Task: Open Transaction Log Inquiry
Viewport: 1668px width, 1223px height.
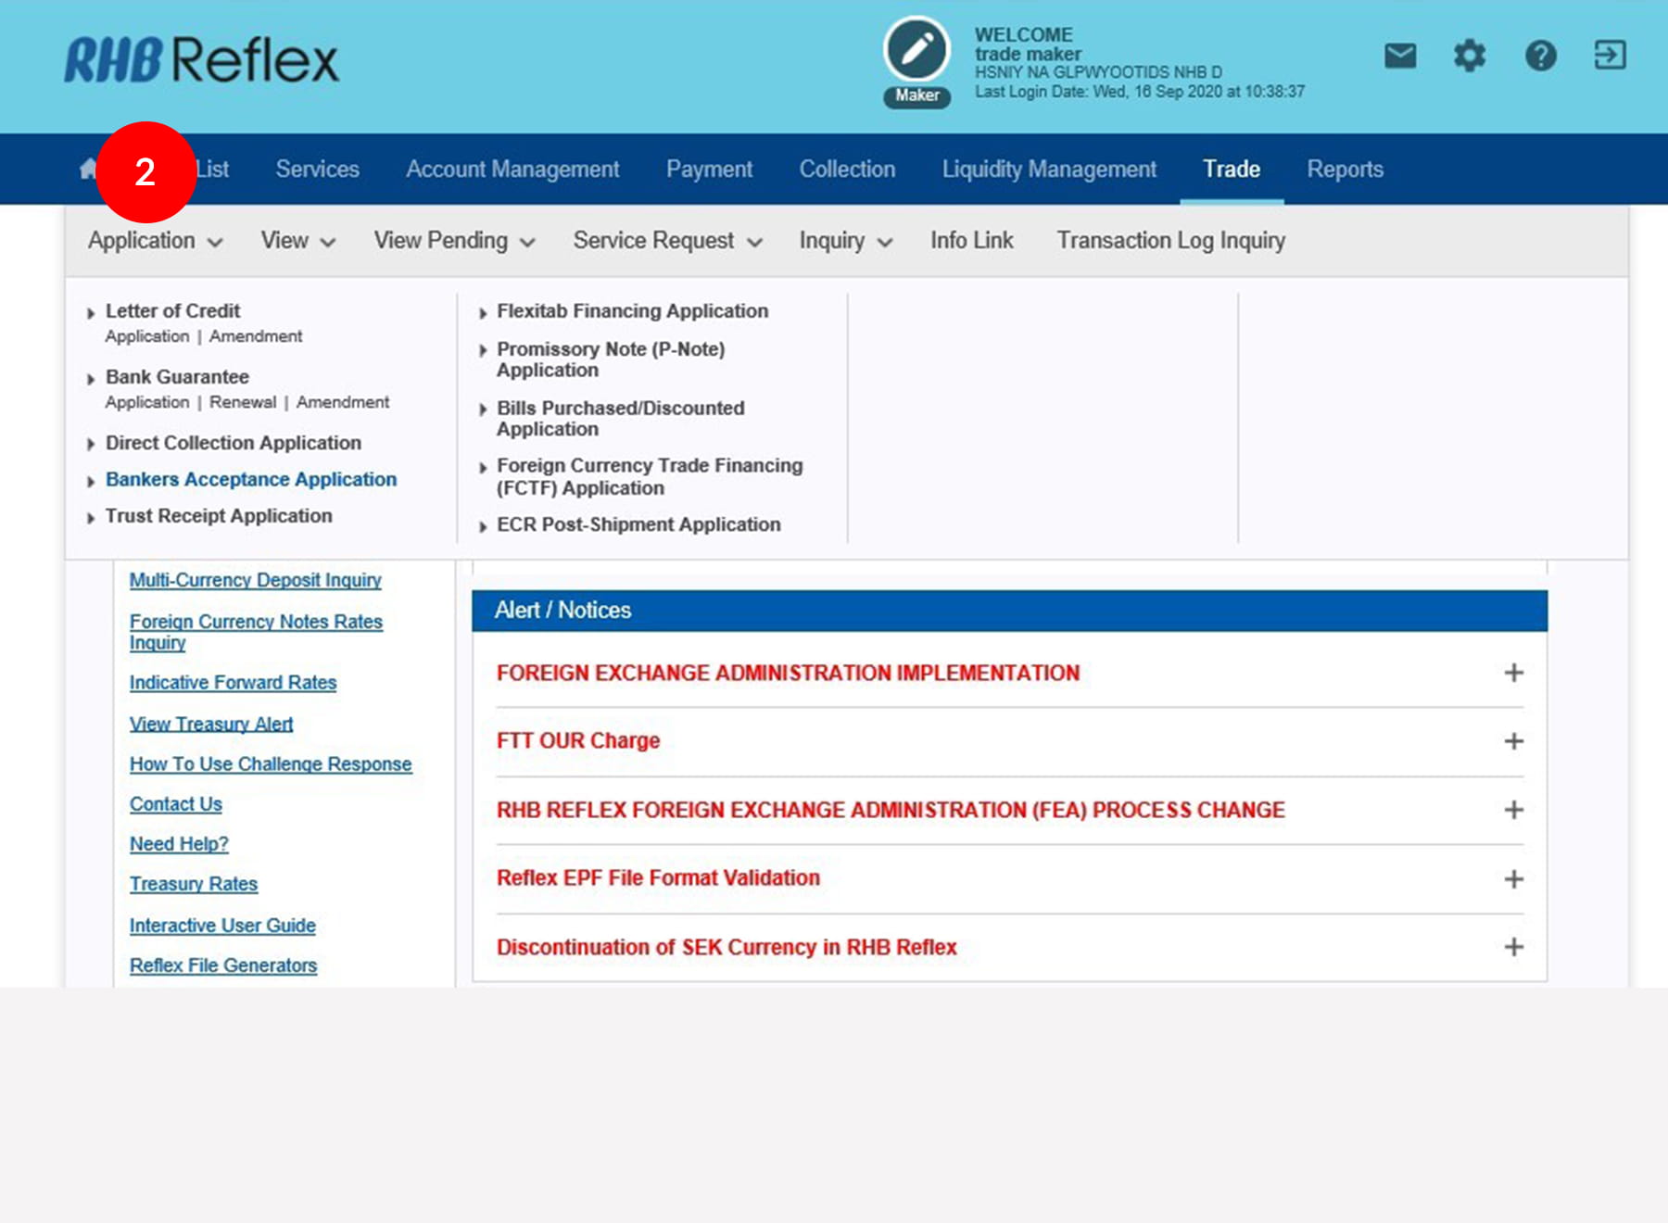Action: coord(1170,241)
